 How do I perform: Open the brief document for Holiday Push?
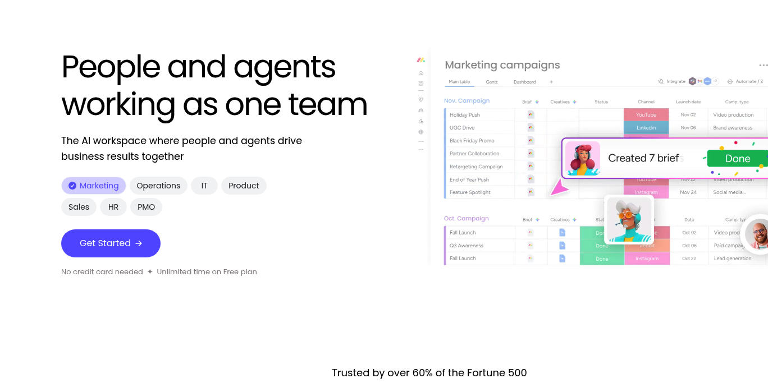point(531,114)
